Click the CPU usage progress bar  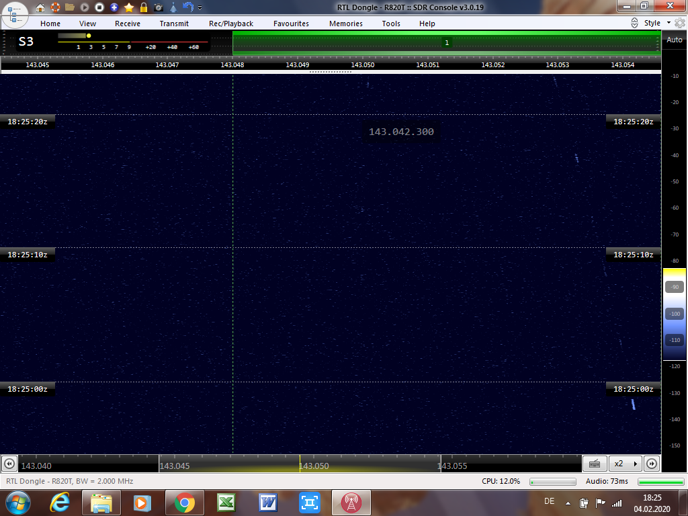click(x=553, y=482)
